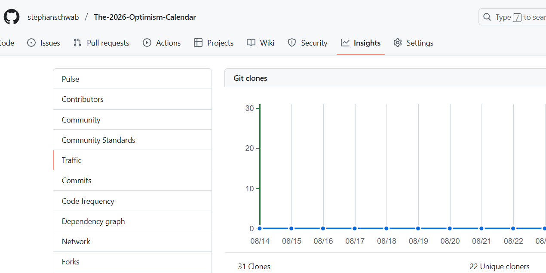546x273 pixels.
Task: Click the Security shield icon
Action: (292, 43)
